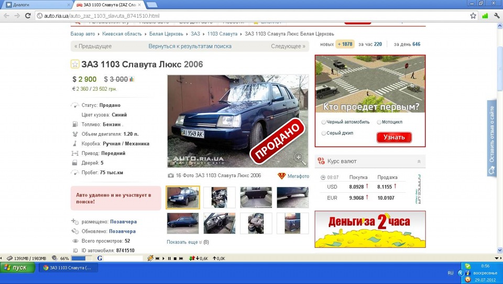The height and width of the screenshot is (284, 503).
Task: Go to Следующее listing
Action: coord(288,46)
